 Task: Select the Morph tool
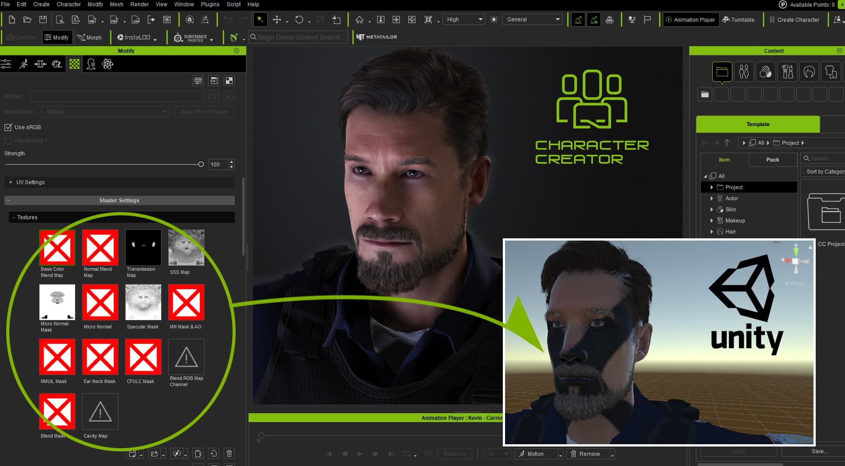click(89, 38)
